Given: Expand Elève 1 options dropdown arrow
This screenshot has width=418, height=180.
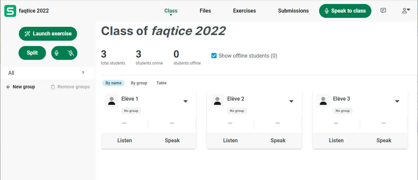Looking at the screenshot, I should (186, 101).
